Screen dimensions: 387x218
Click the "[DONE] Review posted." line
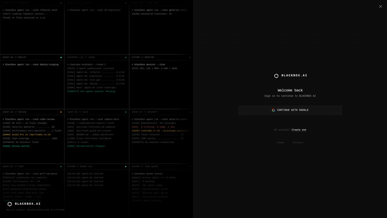coord(17,146)
